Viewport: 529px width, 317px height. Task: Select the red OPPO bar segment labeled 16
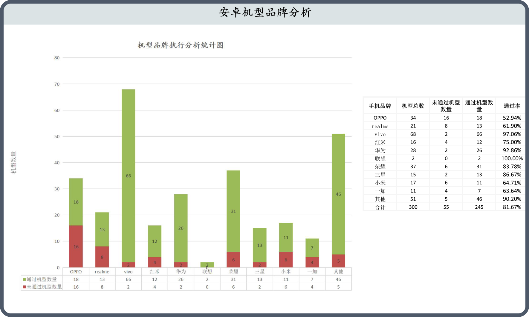click(76, 247)
